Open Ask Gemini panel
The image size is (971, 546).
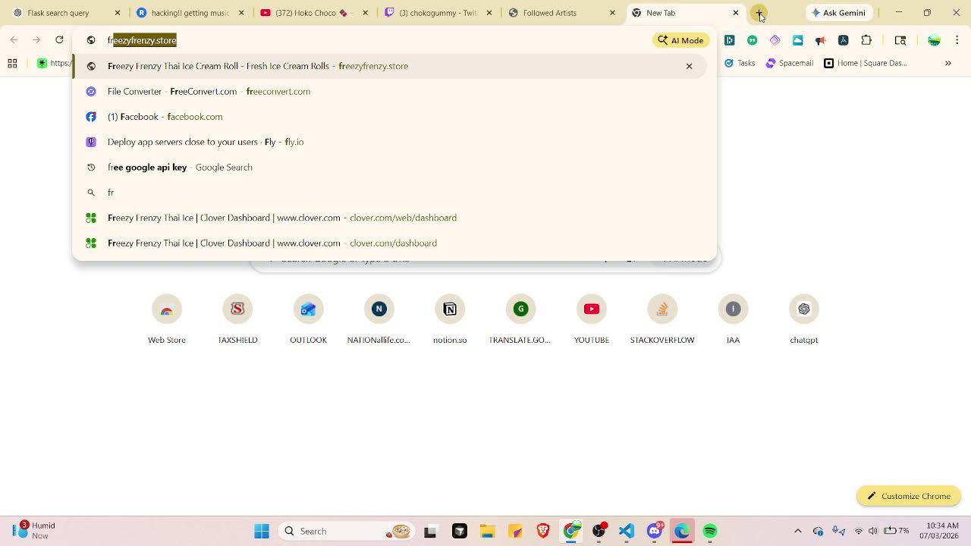click(x=838, y=13)
